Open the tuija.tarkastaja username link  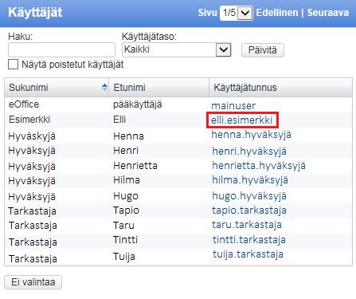(x=248, y=254)
